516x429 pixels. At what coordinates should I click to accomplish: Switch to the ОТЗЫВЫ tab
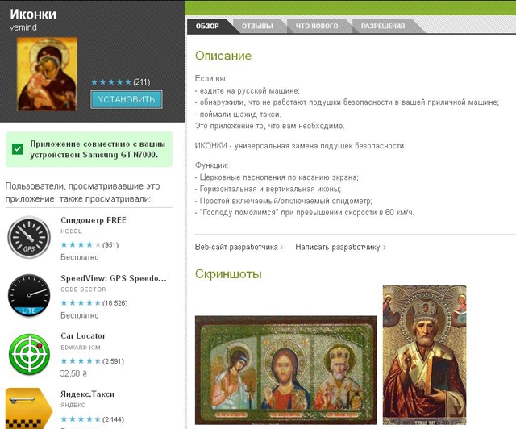pos(257,26)
